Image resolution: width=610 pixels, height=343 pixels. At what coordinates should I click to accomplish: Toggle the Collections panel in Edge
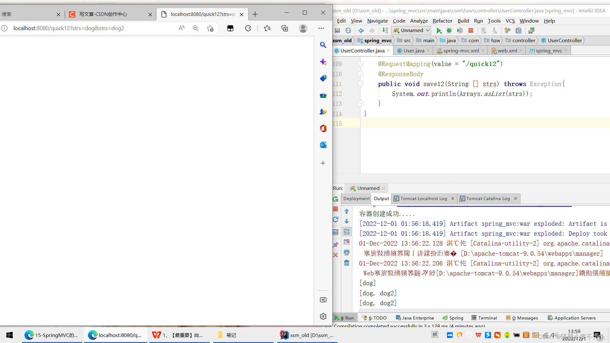point(285,28)
